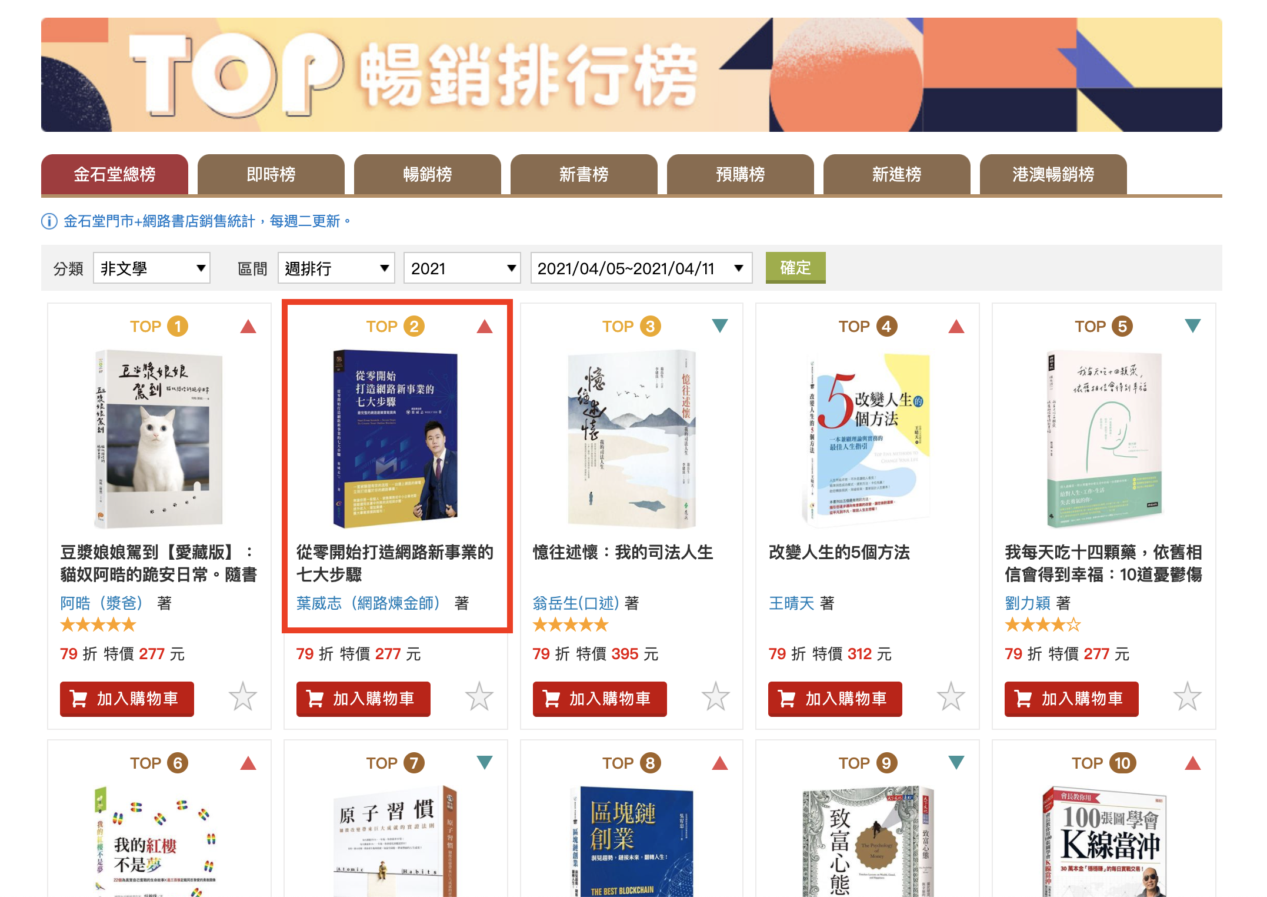Viewport: 1267px width, 897px height.
Task: Toggle favorite star for TOP 1 book
Action: pos(242,697)
